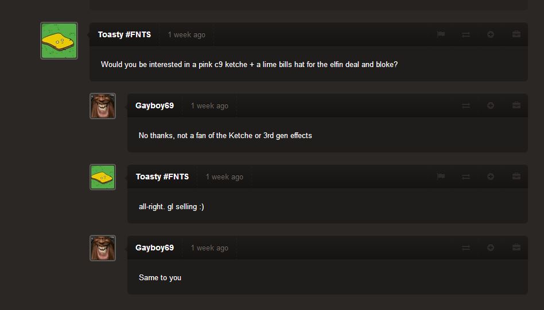Click the trade arrows icon on Toasty's first comment
The height and width of the screenshot is (310, 544).
tap(466, 34)
